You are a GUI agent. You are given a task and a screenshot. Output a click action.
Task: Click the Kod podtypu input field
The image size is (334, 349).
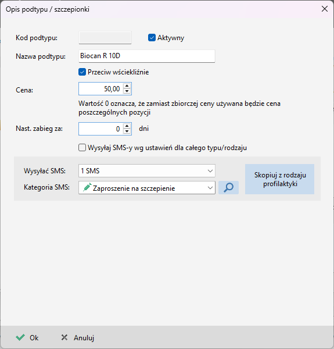(105, 38)
